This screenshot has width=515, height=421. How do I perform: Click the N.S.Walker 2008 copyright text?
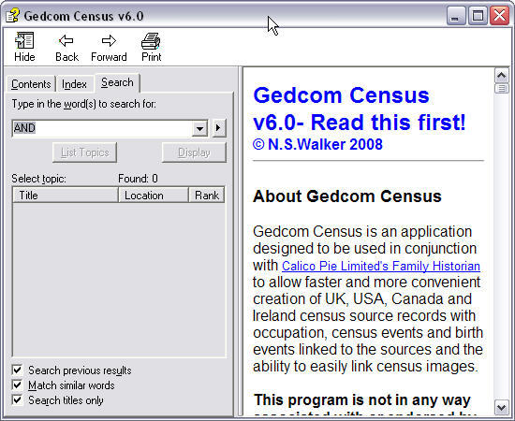pyautogui.click(x=317, y=144)
